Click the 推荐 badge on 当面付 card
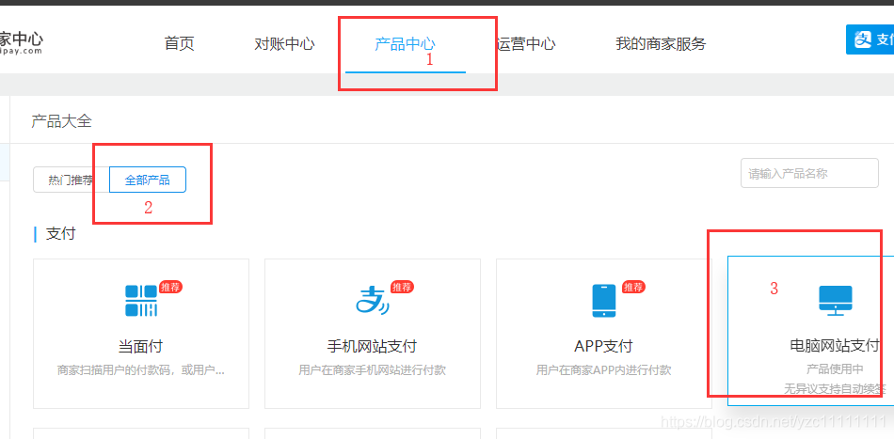The image size is (894, 439). pyautogui.click(x=170, y=287)
